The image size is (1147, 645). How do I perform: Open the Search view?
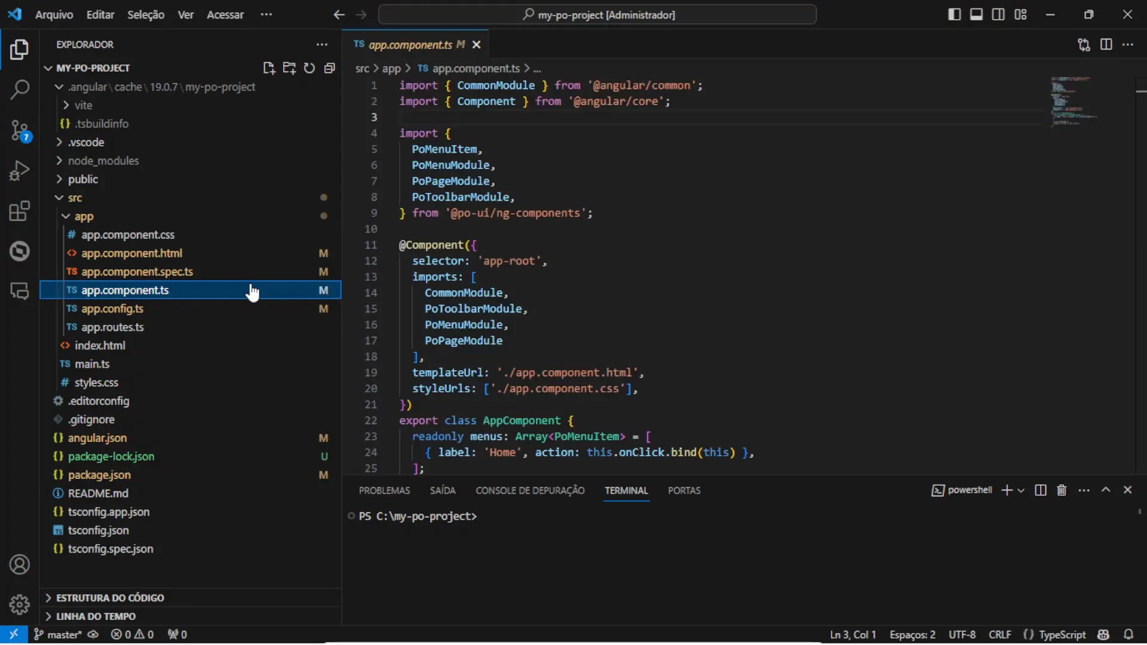pyautogui.click(x=20, y=89)
